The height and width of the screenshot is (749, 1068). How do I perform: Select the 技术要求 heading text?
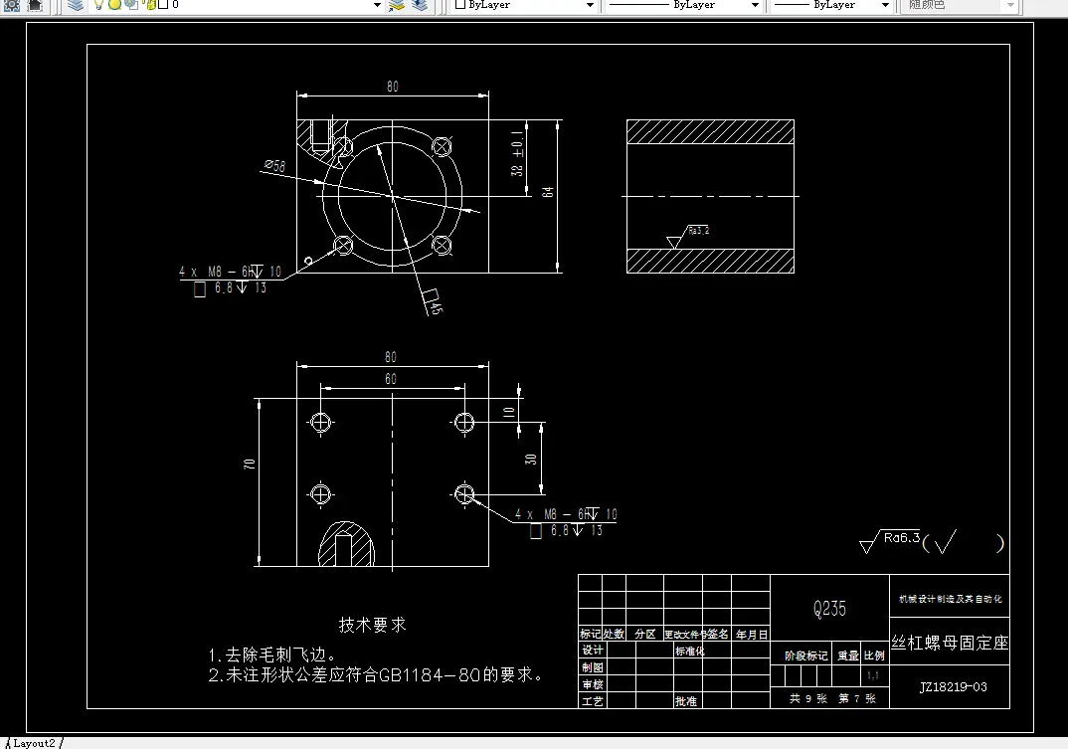373,625
